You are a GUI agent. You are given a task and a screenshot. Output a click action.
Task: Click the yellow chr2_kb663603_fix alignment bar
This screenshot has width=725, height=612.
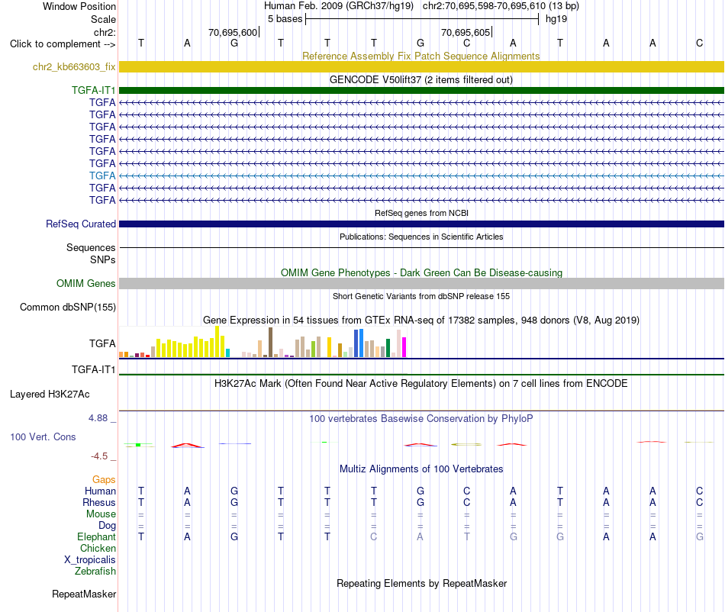pyautogui.click(x=421, y=66)
